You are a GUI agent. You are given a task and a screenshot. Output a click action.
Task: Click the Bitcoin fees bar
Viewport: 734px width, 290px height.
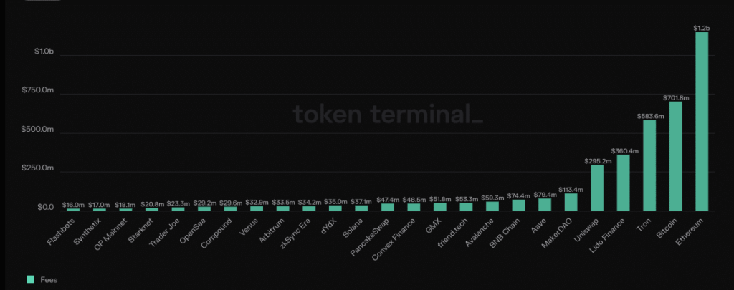click(x=676, y=156)
